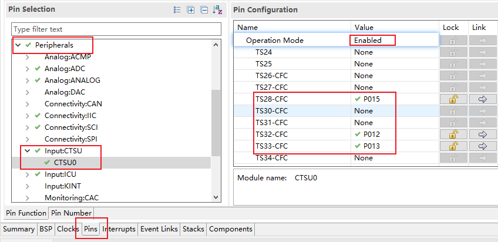
Task: Collapse the Peripherals tree node
Action: (x=18, y=45)
